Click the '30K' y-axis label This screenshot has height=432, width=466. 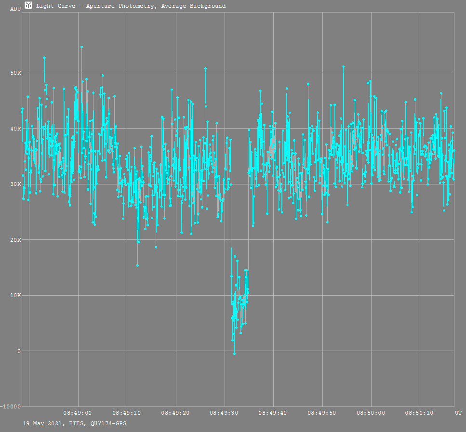tap(16, 184)
